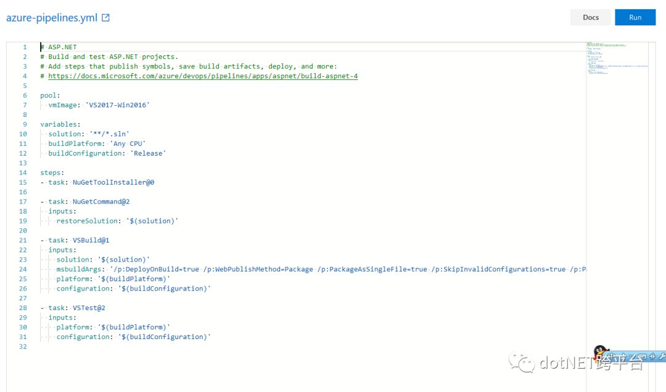Click the msbuildArgs line

coord(321,270)
